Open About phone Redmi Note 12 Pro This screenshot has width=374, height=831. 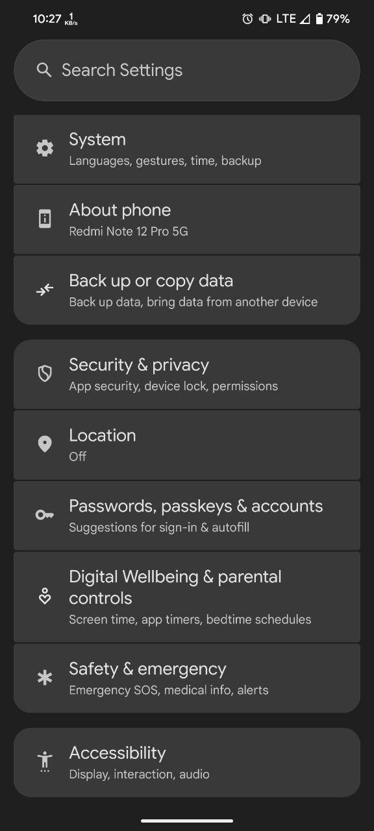(x=187, y=219)
